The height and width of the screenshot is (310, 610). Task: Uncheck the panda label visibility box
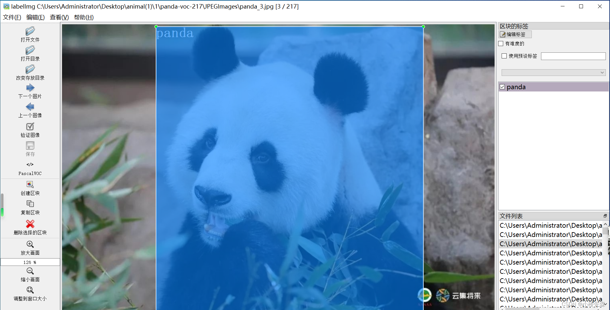tap(502, 87)
